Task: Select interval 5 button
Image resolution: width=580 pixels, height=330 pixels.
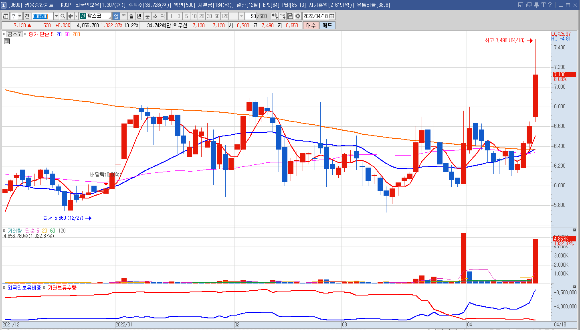Action: pyautogui.click(x=186, y=16)
